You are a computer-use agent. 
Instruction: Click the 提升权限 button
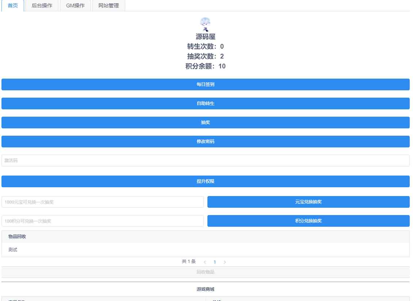(x=205, y=181)
